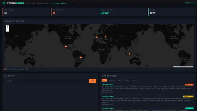The width and height of the screenshot is (197, 111).
Task: Select the threat marker over Western Europe
Action: pyautogui.click(x=97, y=37)
